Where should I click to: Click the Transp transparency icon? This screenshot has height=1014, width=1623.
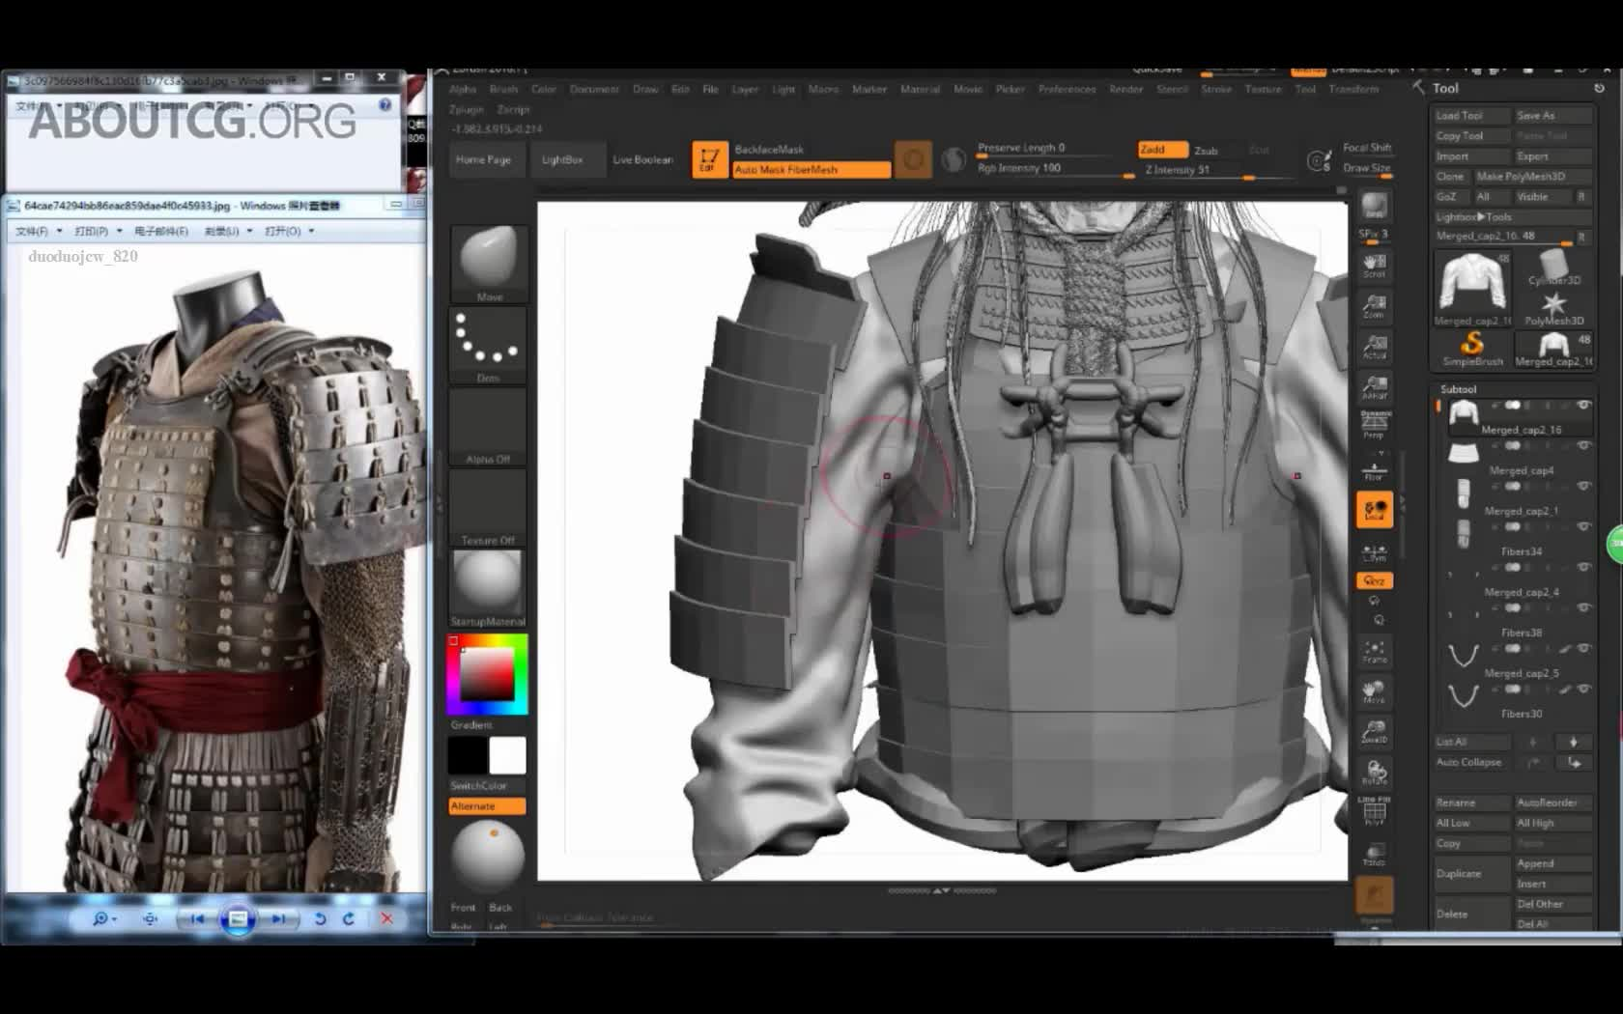point(1374,855)
